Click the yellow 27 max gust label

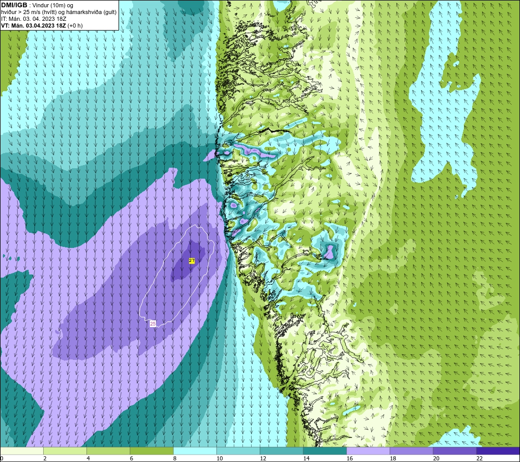(192, 261)
